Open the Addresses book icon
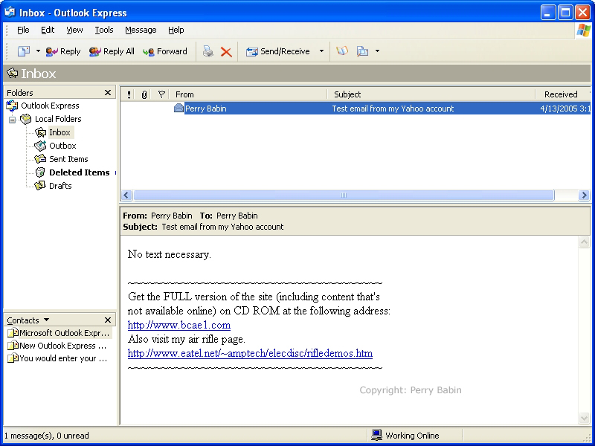Image resolution: width=595 pixels, height=446 pixels. pyautogui.click(x=341, y=51)
